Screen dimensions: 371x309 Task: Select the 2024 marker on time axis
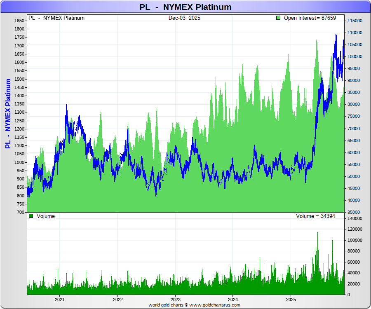[233, 300]
